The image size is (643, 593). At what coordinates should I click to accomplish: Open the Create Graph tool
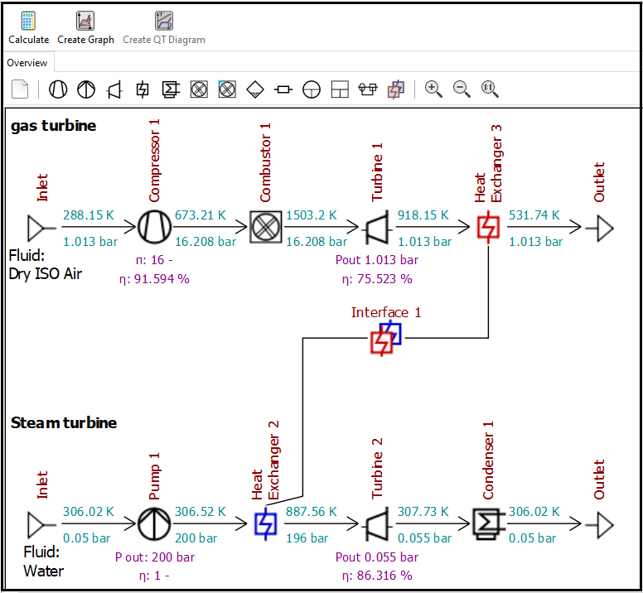85,27
